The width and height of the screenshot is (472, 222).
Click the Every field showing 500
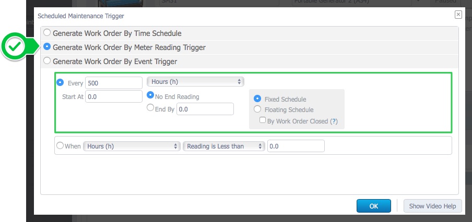(x=114, y=83)
